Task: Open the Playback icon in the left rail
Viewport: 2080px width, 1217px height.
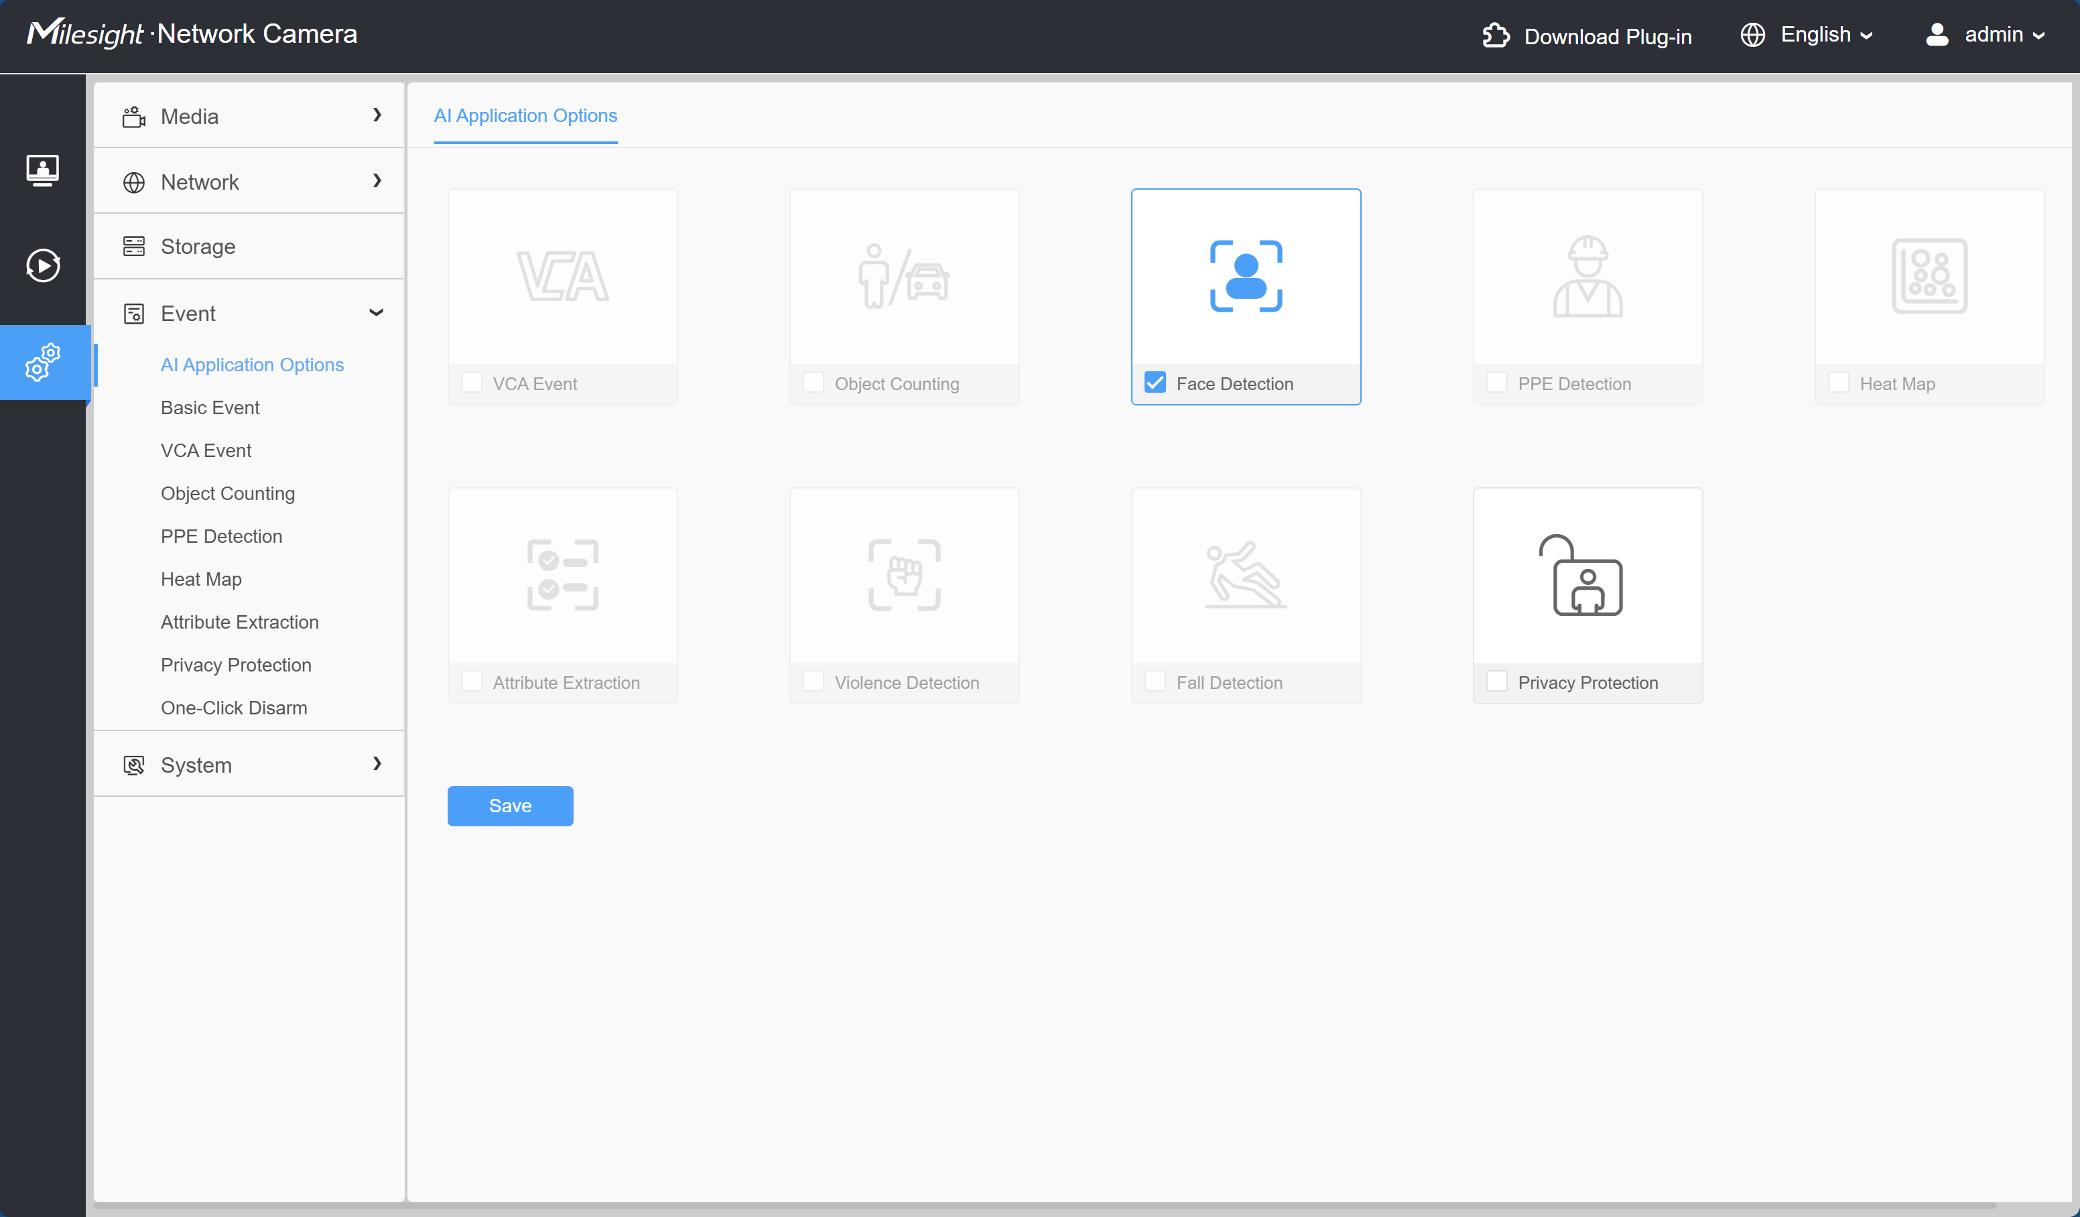Action: coord(43,265)
